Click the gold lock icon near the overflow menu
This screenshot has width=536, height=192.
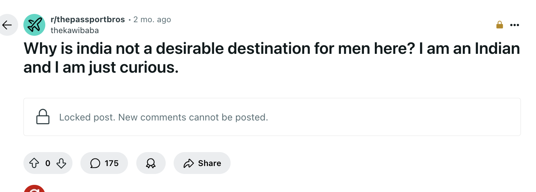pyautogui.click(x=499, y=25)
